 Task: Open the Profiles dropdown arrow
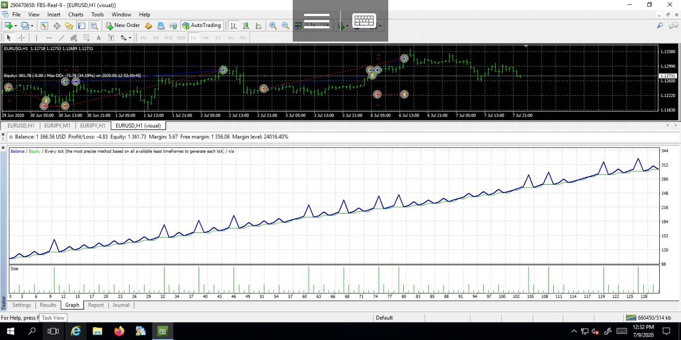coord(32,26)
